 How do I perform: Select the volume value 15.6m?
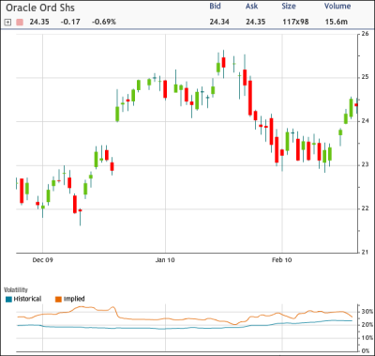coord(337,22)
